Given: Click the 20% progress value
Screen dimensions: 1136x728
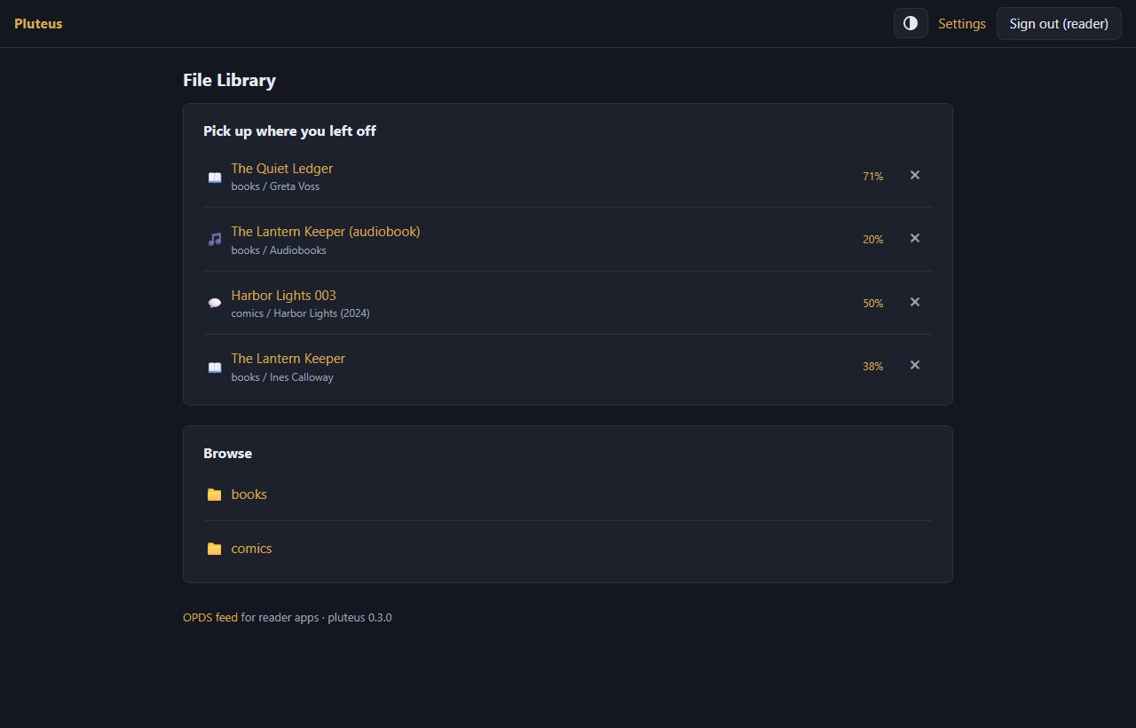Looking at the screenshot, I should (873, 240).
